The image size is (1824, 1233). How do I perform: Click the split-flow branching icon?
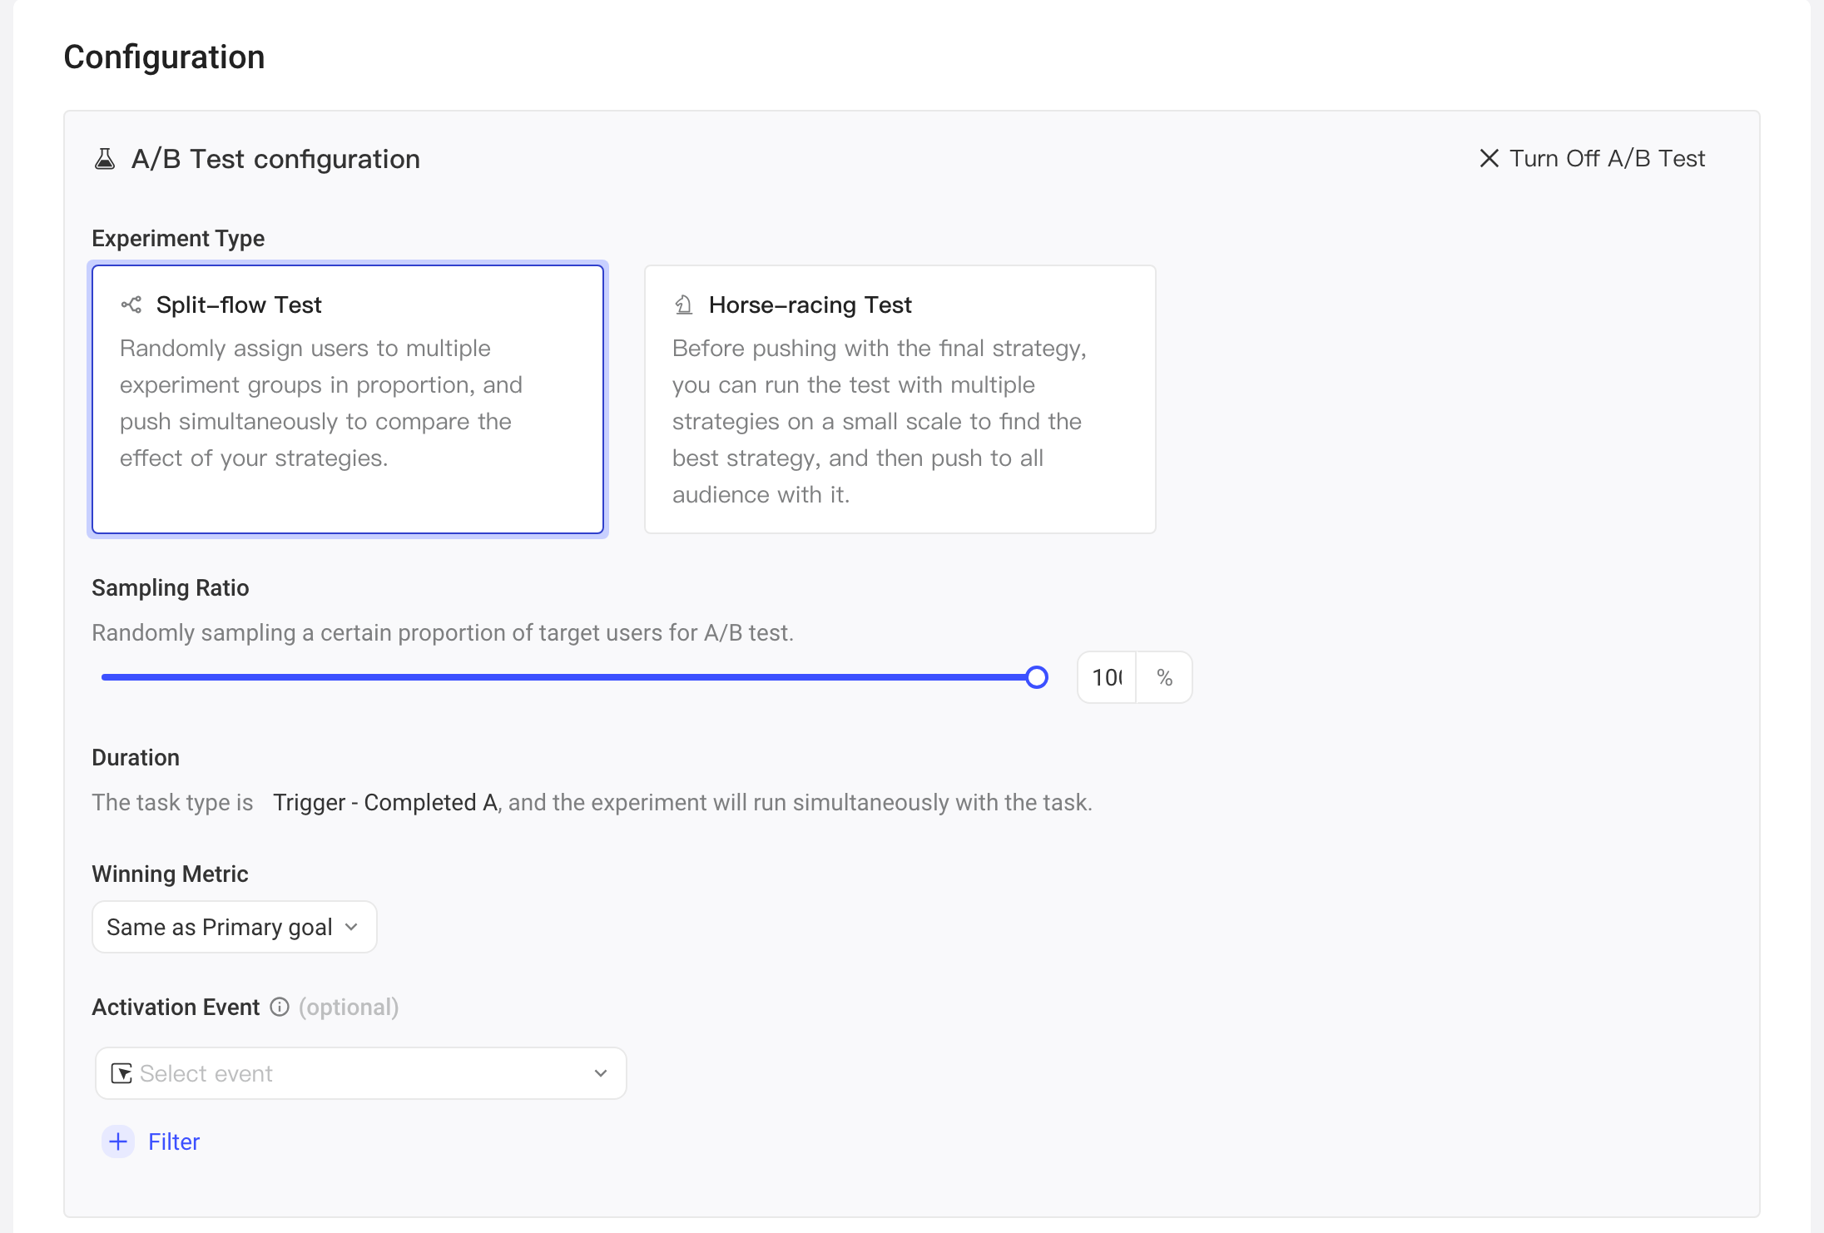coord(131,305)
